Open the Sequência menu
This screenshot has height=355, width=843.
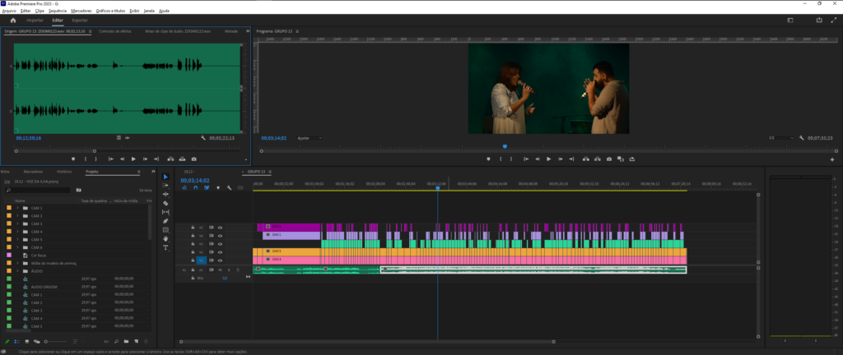tap(58, 11)
